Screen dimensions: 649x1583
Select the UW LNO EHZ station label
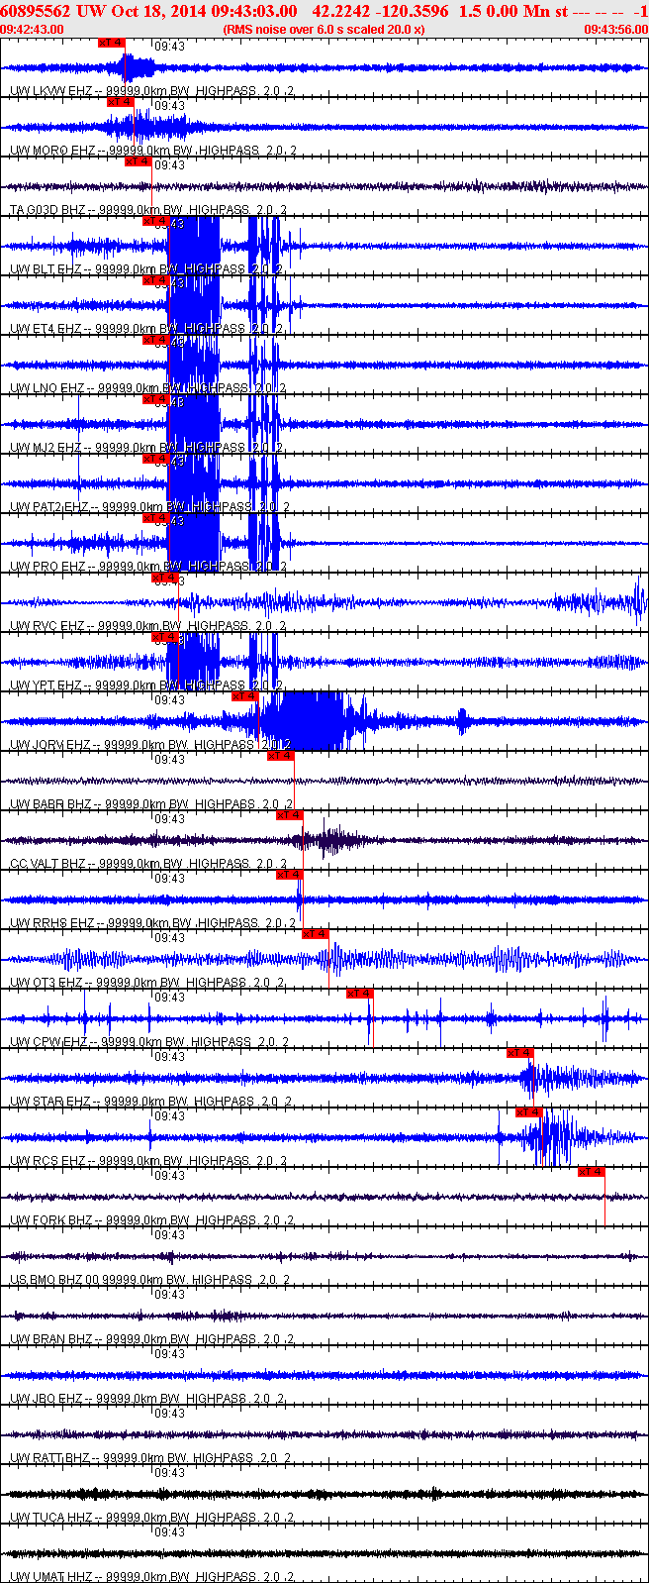pos(47,388)
